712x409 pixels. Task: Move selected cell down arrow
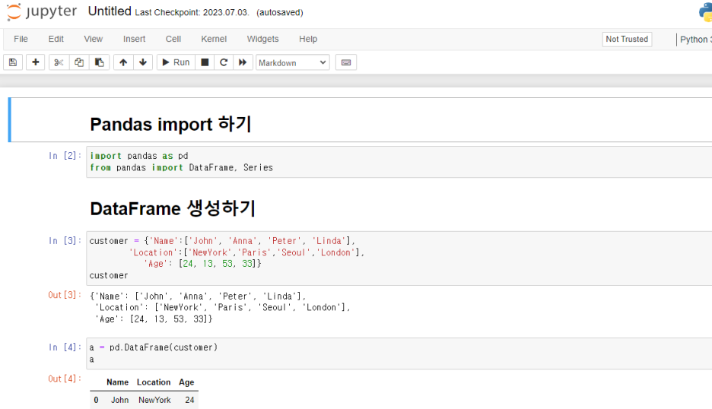pyautogui.click(x=143, y=62)
